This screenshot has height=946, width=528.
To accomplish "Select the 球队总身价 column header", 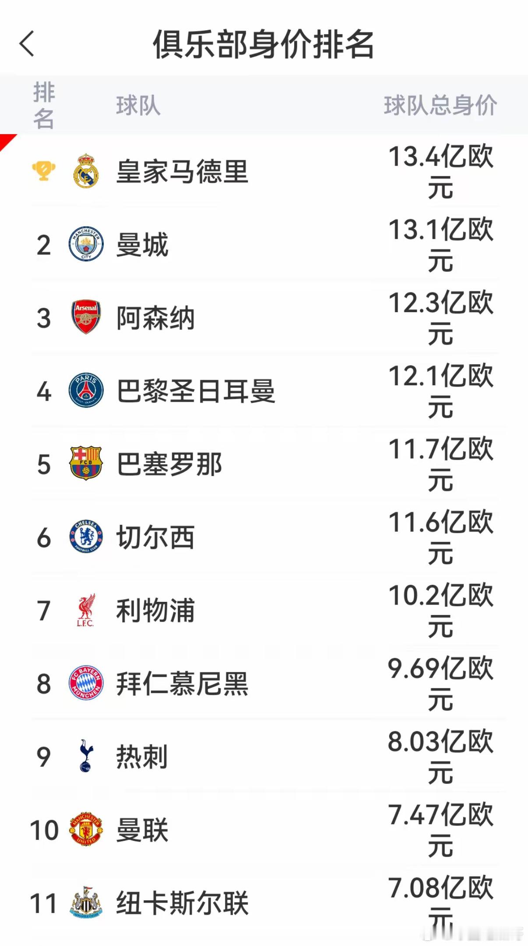I will pyautogui.click(x=440, y=106).
